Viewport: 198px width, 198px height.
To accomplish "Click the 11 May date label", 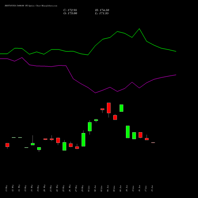I will coord(6,188).
